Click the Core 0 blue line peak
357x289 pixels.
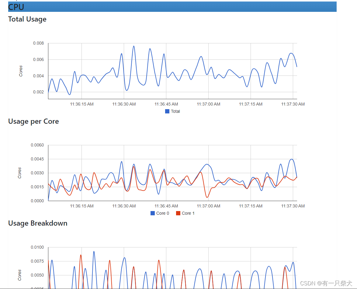(x=292, y=159)
